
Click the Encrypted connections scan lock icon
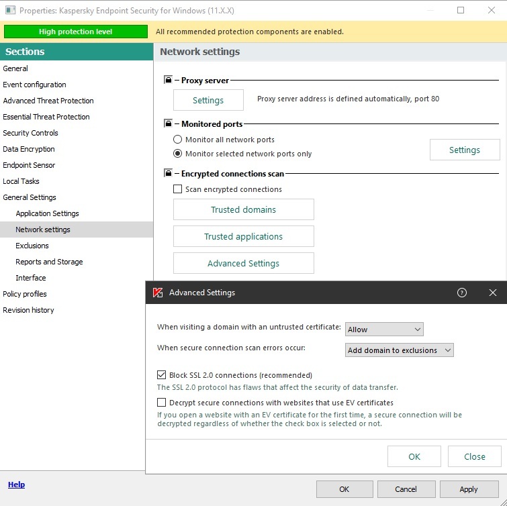click(169, 174)
